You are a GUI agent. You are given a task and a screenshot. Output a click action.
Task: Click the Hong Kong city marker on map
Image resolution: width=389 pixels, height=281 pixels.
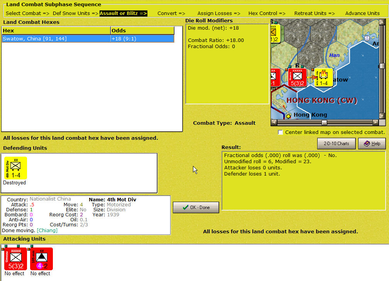[288, 116]
